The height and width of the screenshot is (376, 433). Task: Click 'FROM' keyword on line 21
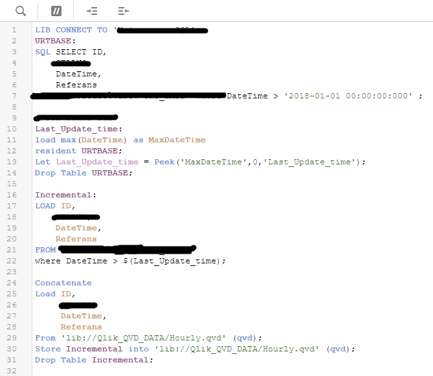click(x=45, y=250)
